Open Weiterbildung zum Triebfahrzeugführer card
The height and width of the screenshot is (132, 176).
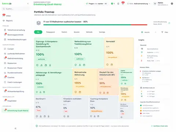point(88,53)
